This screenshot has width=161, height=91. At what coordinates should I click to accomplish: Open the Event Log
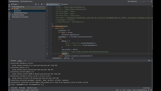pyautogui.click(x=146, y=88)
